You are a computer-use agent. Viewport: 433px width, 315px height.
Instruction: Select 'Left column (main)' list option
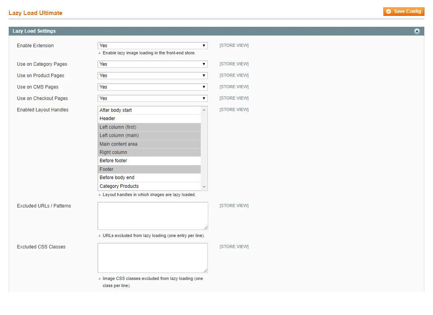149,135
